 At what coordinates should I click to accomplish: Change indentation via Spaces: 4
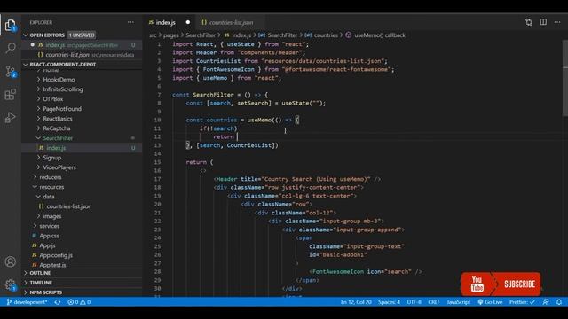pyautogui.click(x=389, y=302)
